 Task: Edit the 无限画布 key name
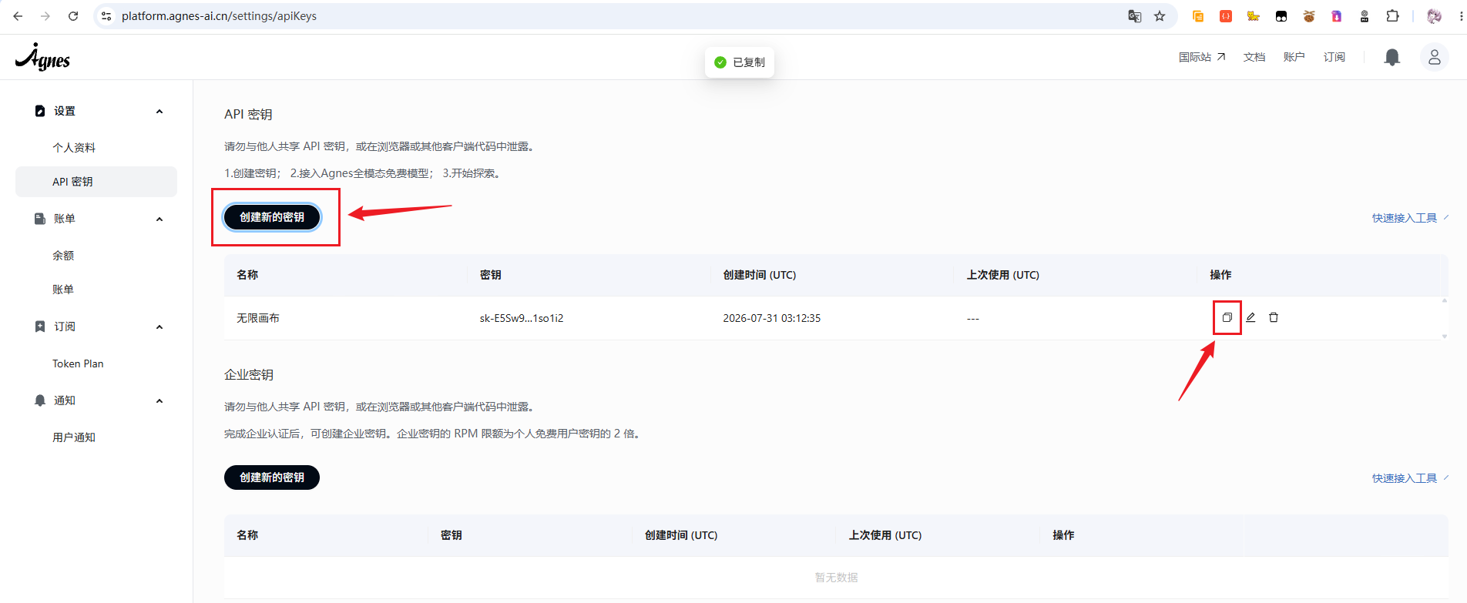point(1250,317)
